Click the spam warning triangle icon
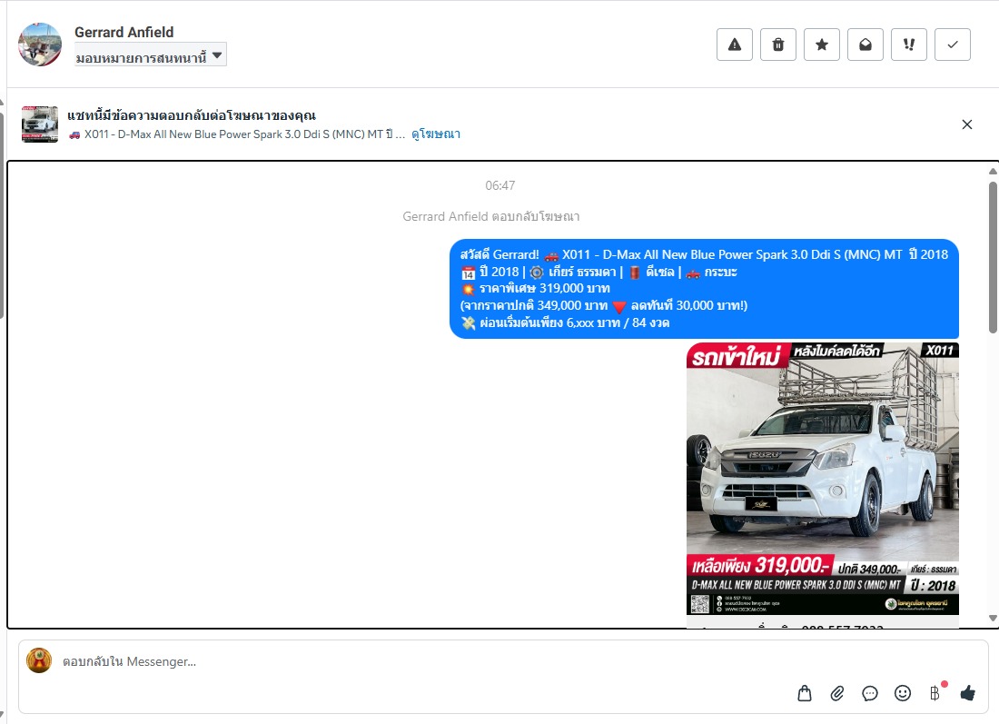This screenshot has height=724, width=999. coord(735,45)
